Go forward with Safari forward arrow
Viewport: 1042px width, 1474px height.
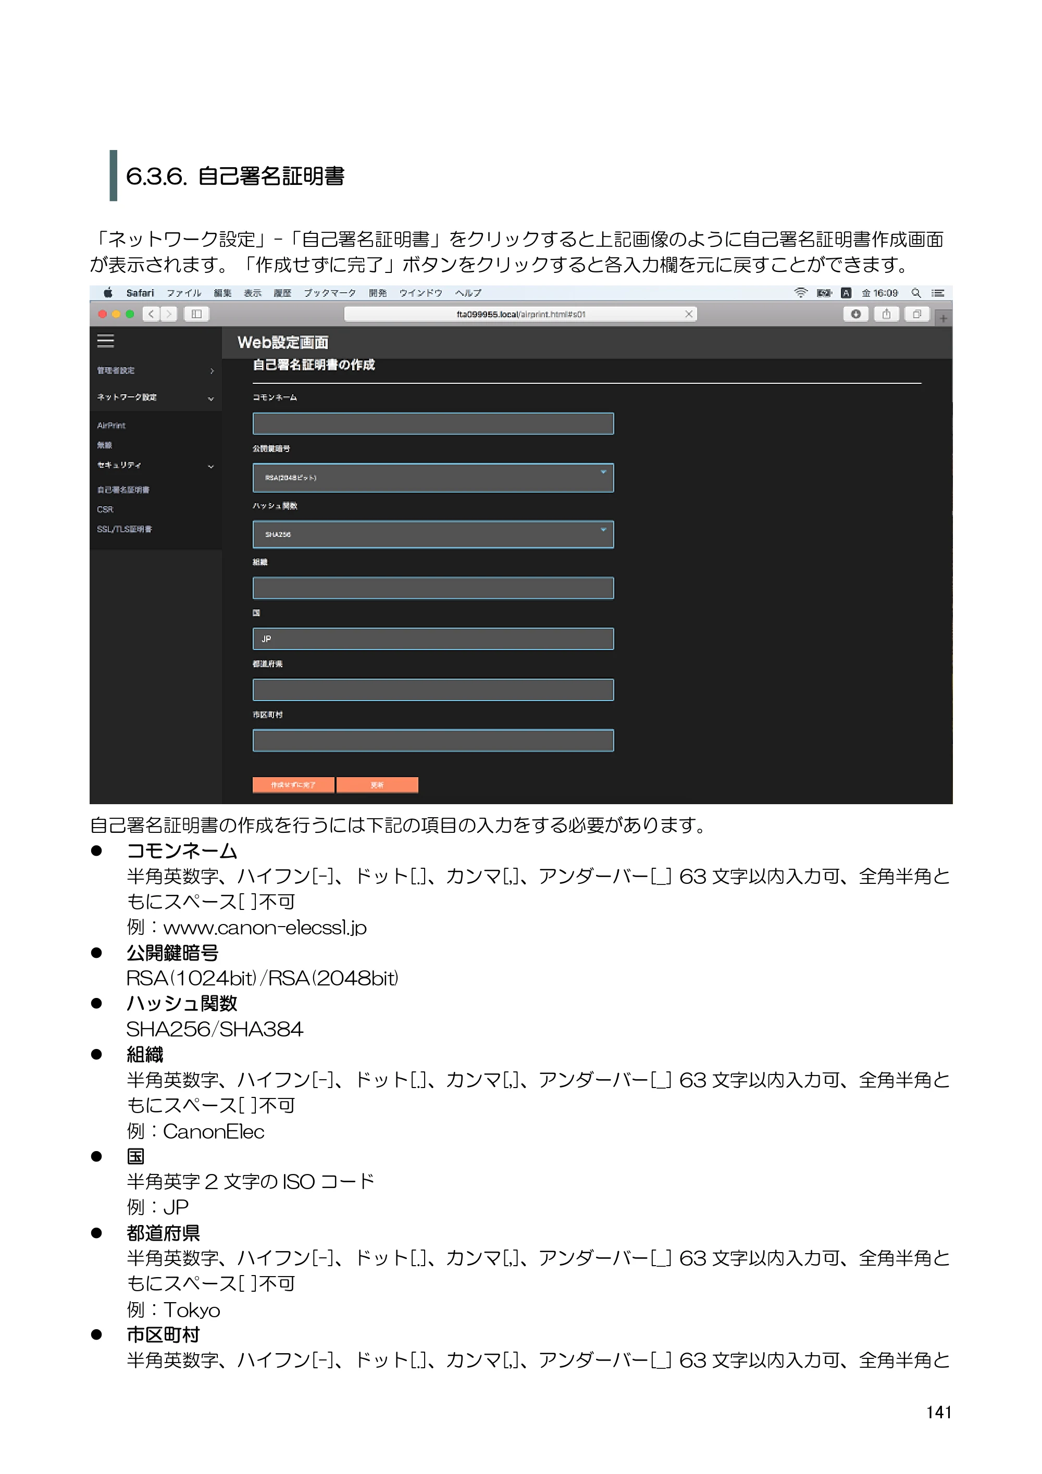click(169, 314)
